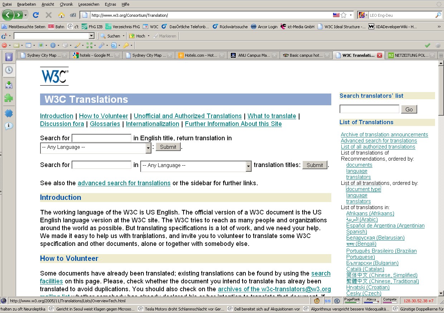Viewport: 444px width, 313px height.
Task: Open Archive of translation announcements link
Action: click(x=384, y=135)
